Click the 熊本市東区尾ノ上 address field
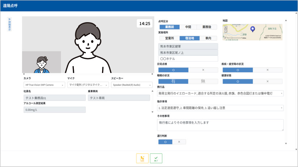 pos(188,53)
